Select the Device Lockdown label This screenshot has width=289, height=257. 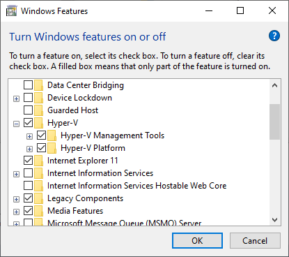[x=79, y=98]
